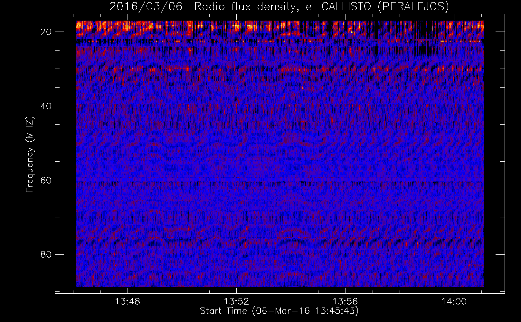
Task: Click the 40 MHz frequency tick label
Action: pyautogui.click(x=46, y=106)
